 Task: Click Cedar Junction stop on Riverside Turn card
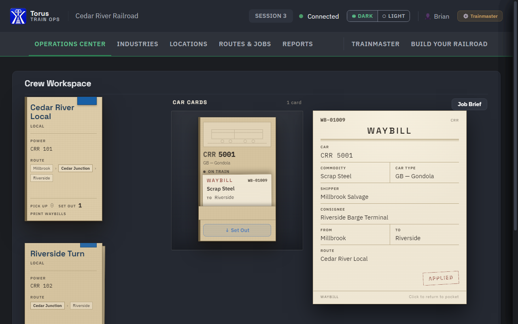click(x=48, y=306)
